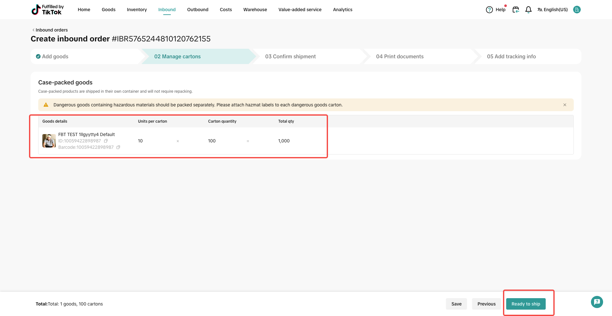Copy the barcode number
The image size is (612, 316).
(118, 147)
